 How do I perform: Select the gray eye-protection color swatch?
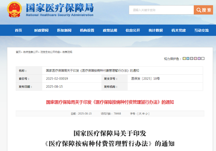191,59
